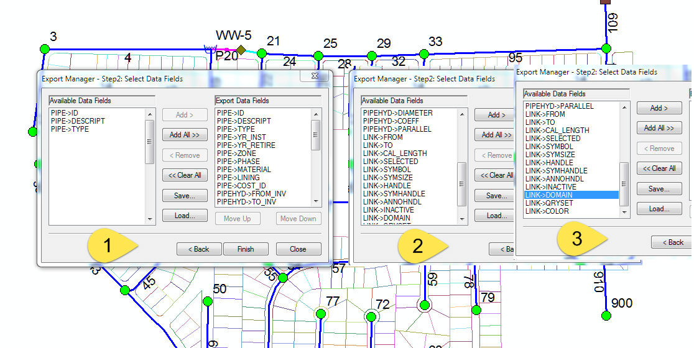Select PIPE->DESCRIPT in Available Data Fields
The height and width of the screenshot is (348, 694).
78,121
